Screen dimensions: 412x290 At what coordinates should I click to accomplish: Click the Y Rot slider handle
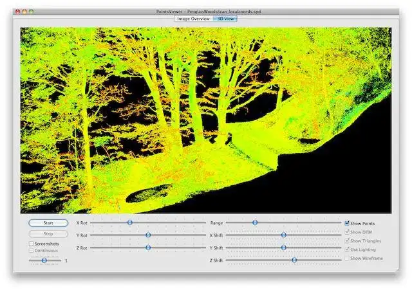[x=148, y=235]
